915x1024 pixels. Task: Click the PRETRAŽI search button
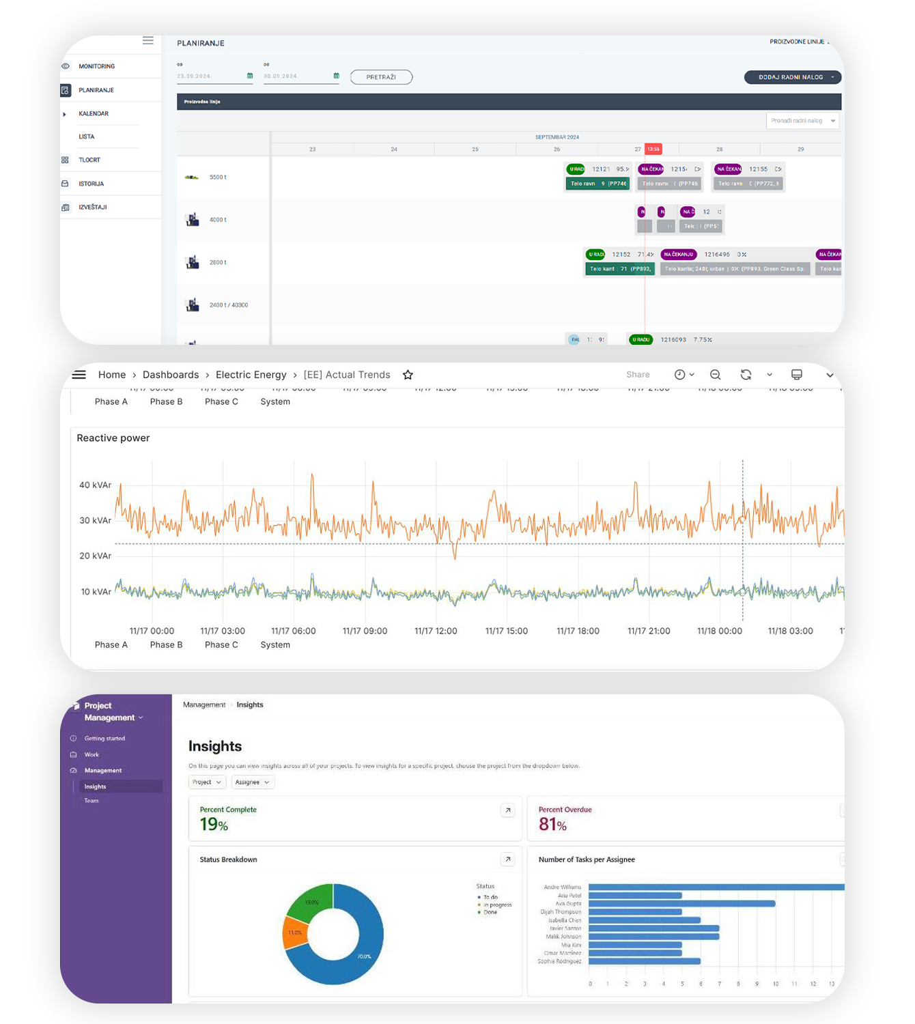381,77
